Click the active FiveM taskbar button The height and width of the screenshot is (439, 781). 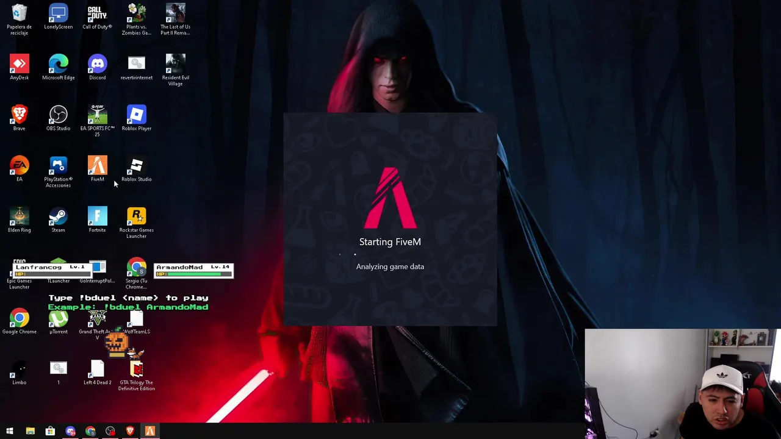point(150,431)
